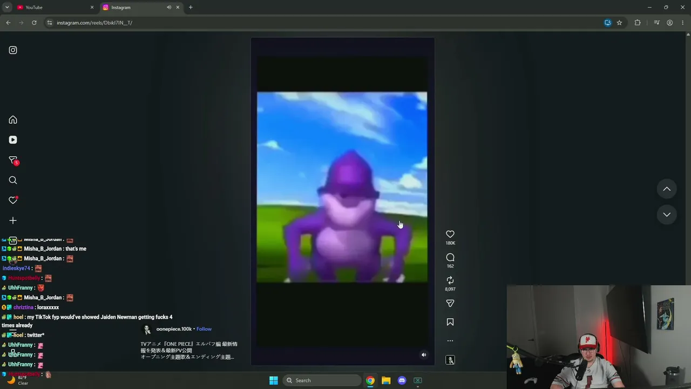Image resolution: width=691 pixels, height=389 pixels.
Task: Expand the ONE PIECE reel caption
Action: coord(189,350)
